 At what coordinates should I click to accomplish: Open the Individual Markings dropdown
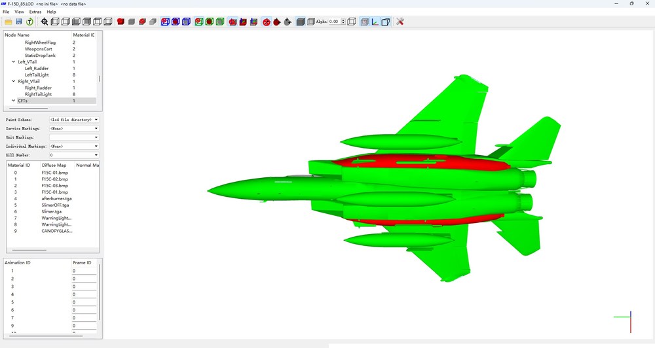74,146
